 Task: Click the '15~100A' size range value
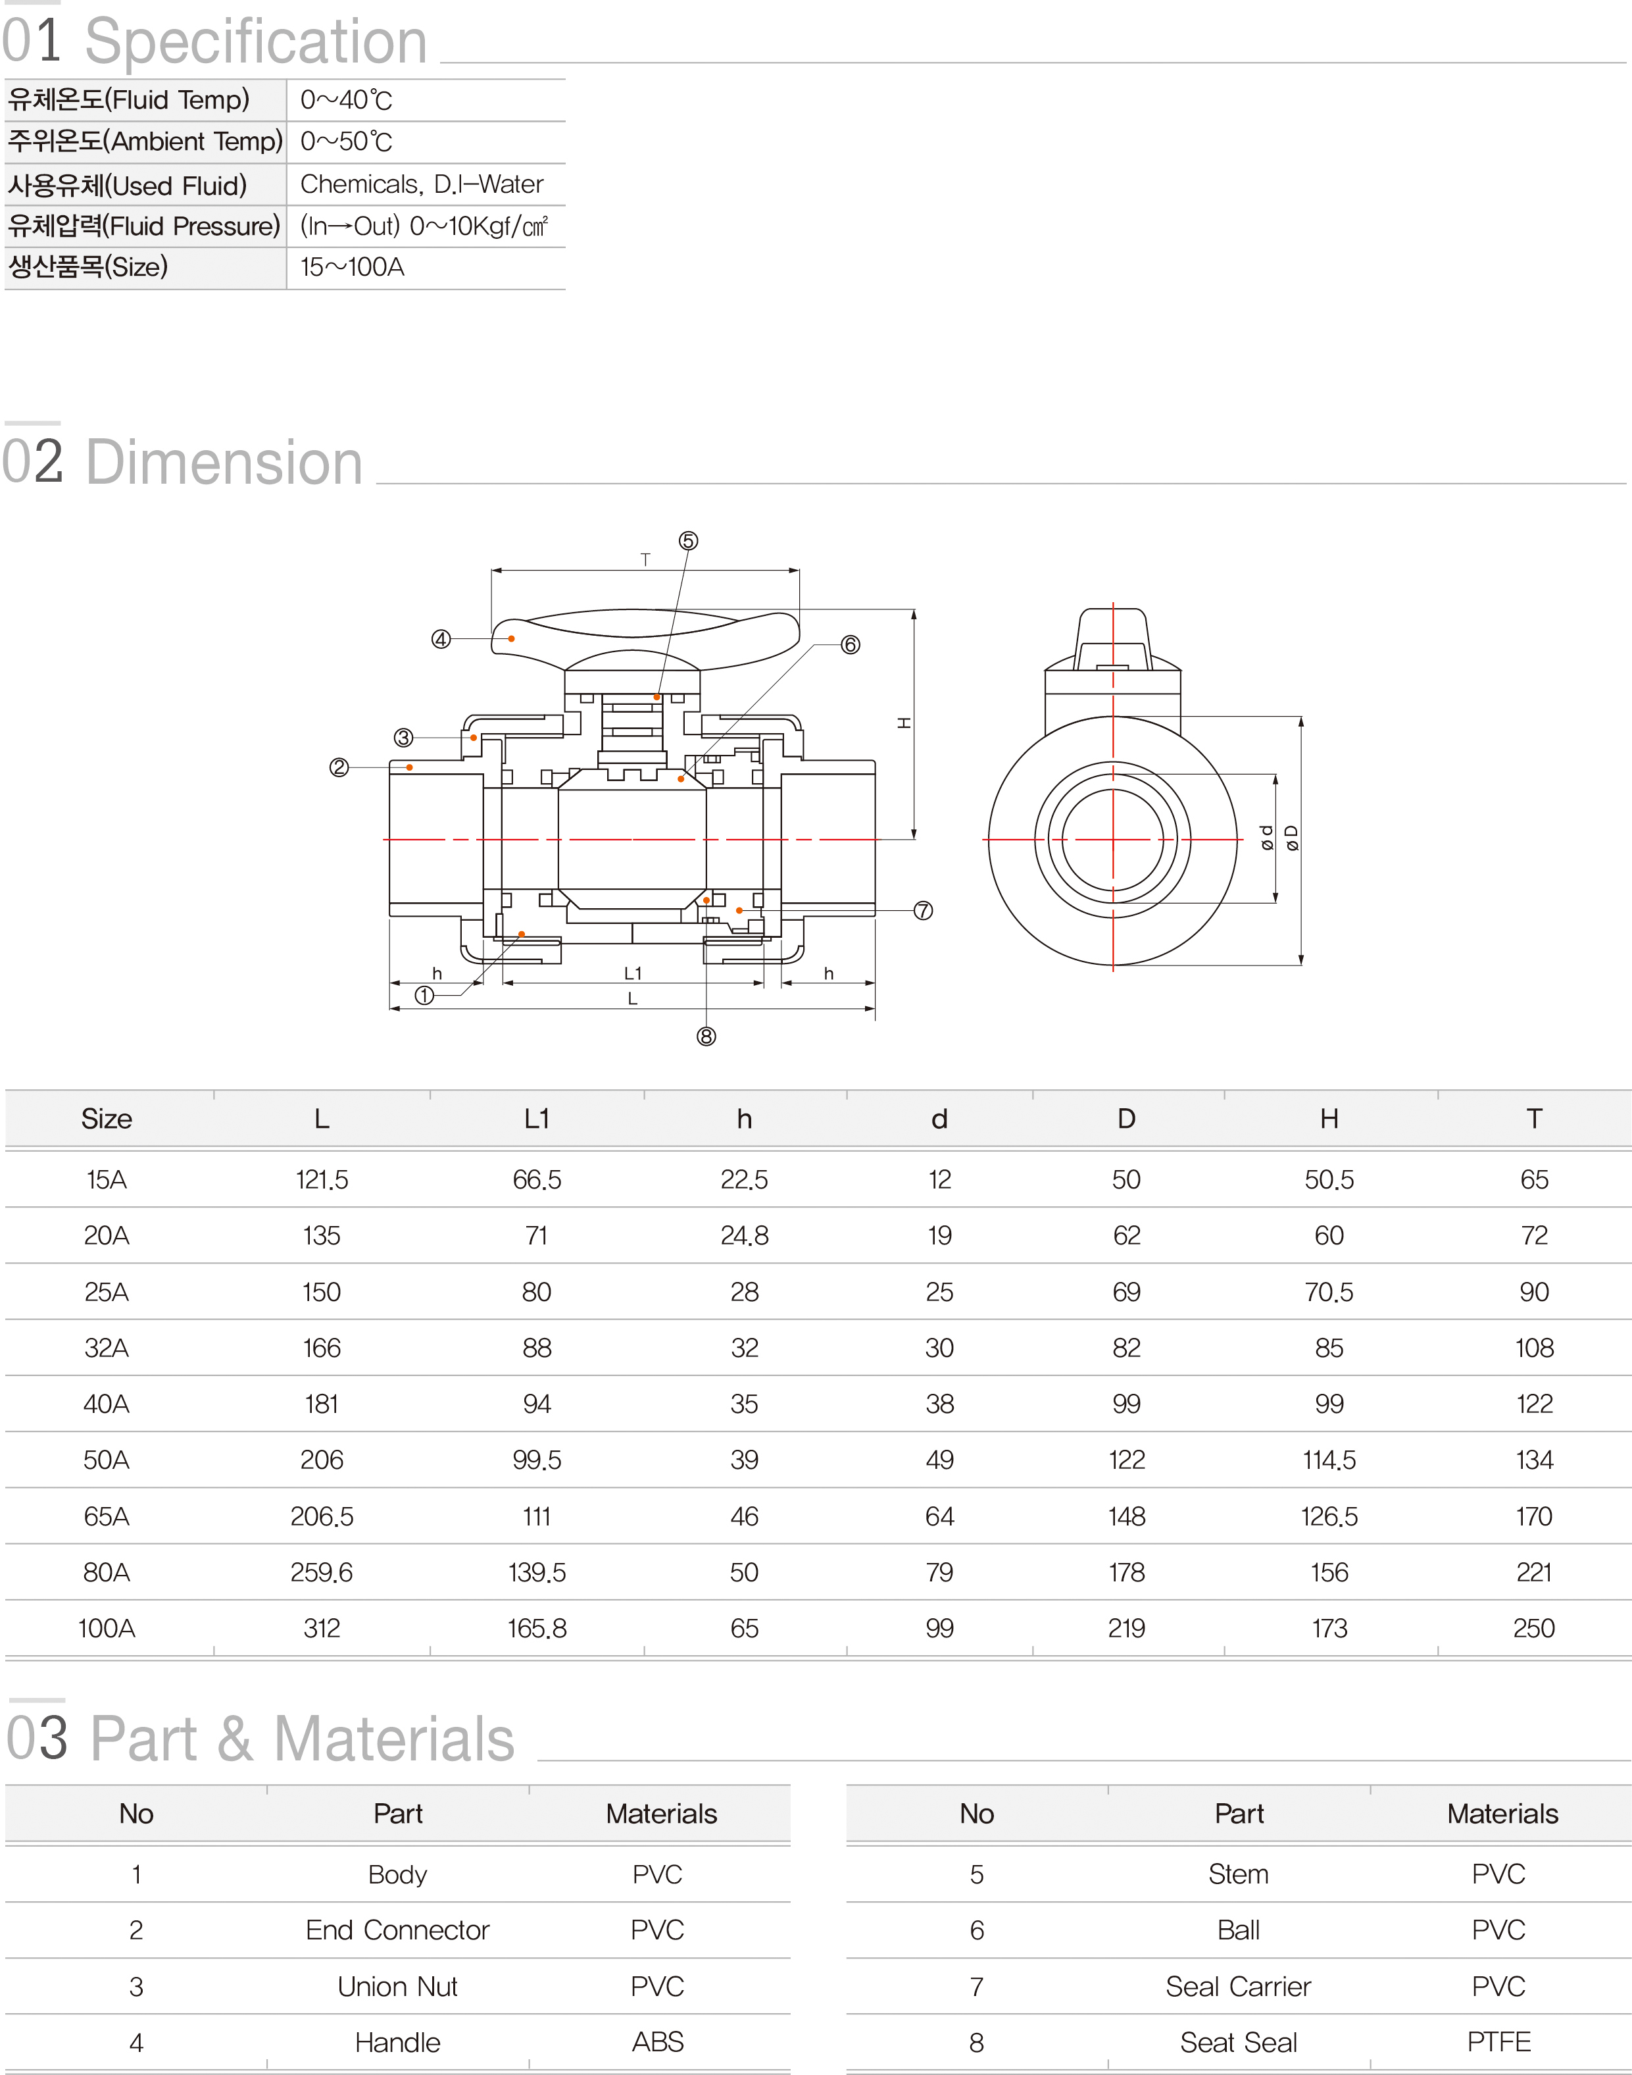pyautogui.click(x=352, y=268)
